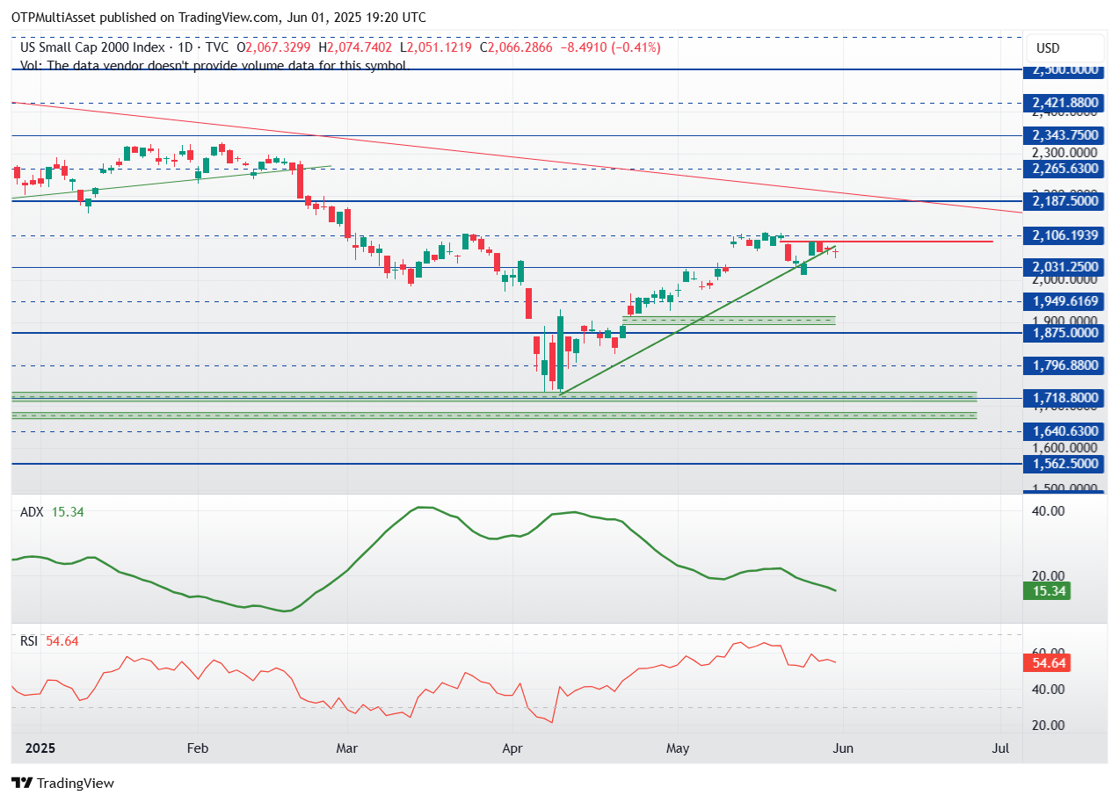The height and width of the screenshot is (802, 1119).
Task: Click the ADX indicator legend label
Action: 33,511
